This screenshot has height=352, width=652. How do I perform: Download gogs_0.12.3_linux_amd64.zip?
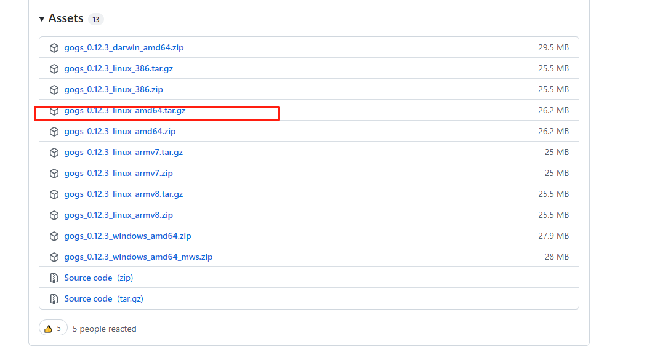120,131
